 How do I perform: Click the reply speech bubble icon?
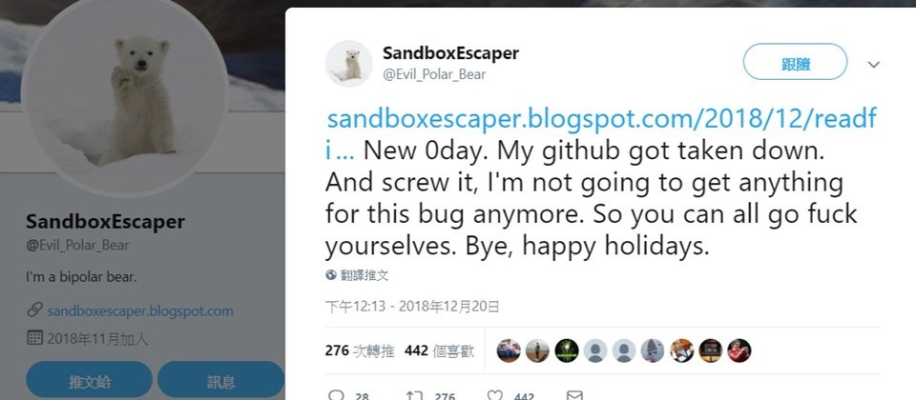coord(336,396)
